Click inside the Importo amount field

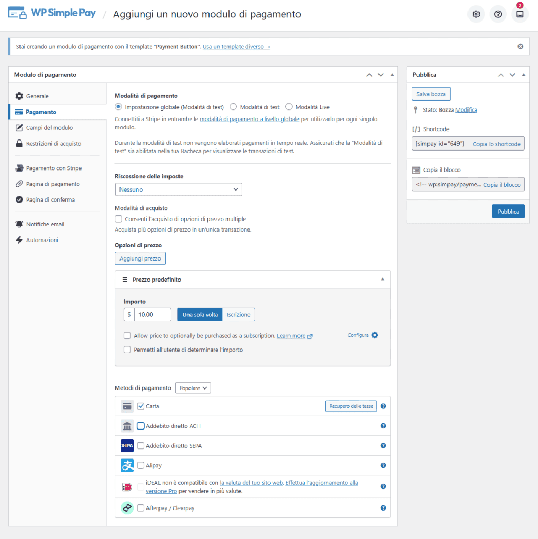153,314
